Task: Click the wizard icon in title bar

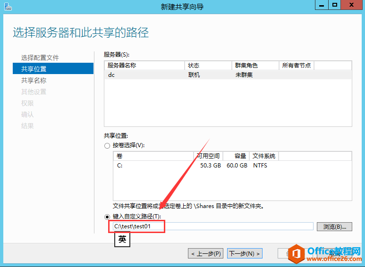Action: [8, 7]
